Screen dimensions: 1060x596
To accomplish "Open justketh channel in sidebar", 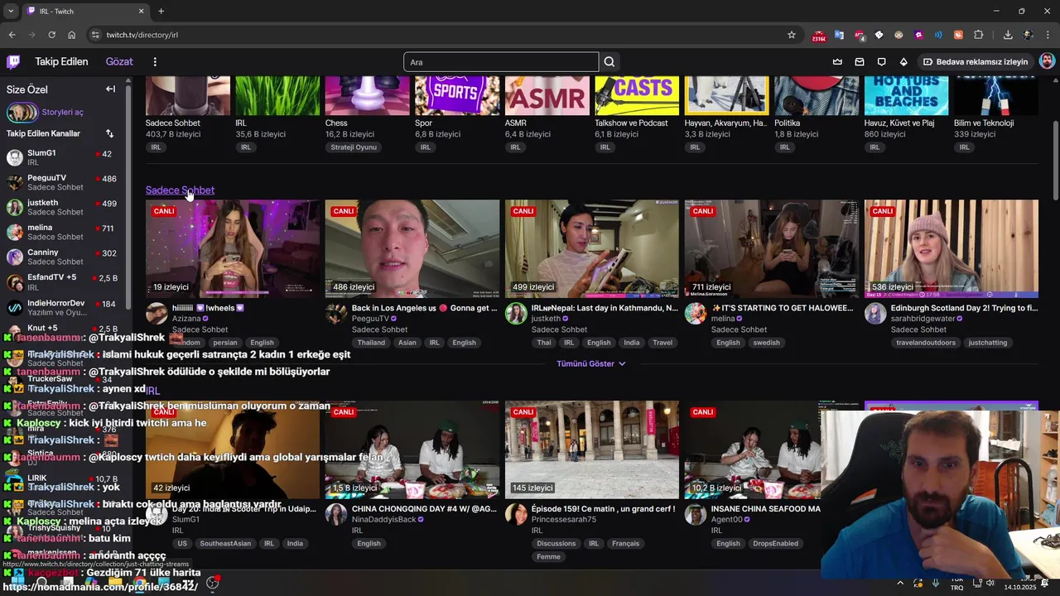I will pyautogui.click(x=65, y=207).
